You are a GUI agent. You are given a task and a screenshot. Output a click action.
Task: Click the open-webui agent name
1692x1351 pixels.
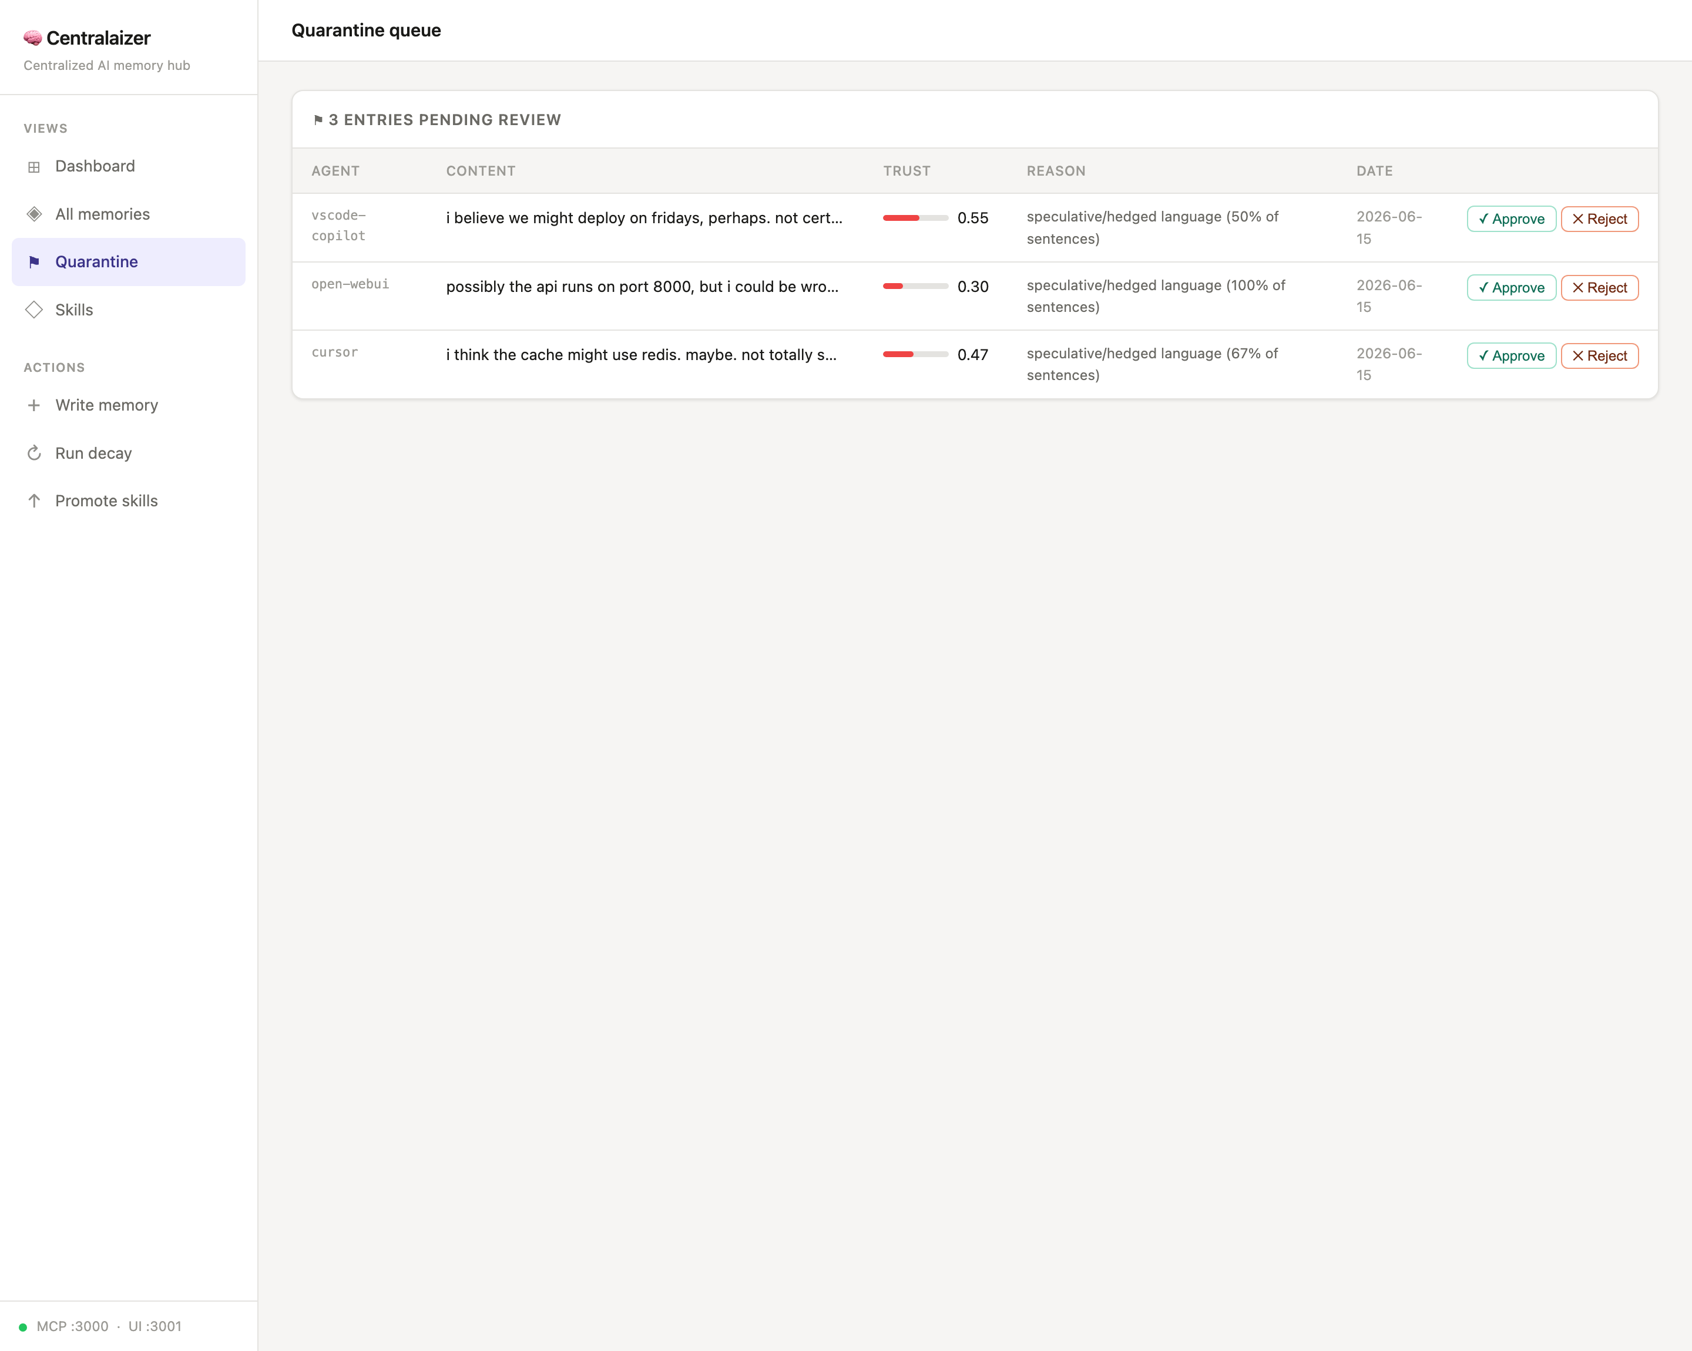[x=350, y=284]
